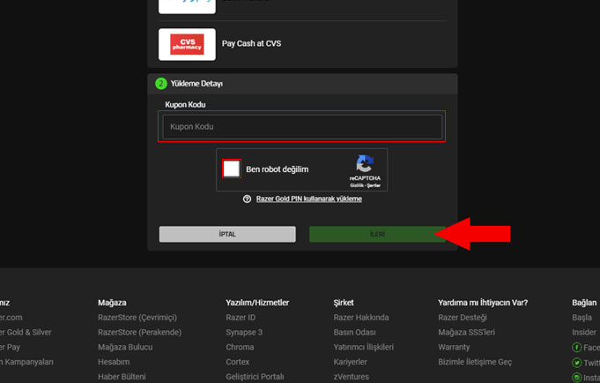This screenshot has width=600, height=383.
Task: Click the green step 2 badge
Action: click(161, 84)
